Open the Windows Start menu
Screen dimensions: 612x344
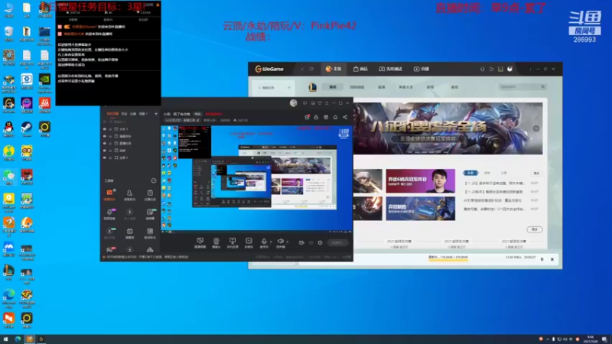coord(5,339)
